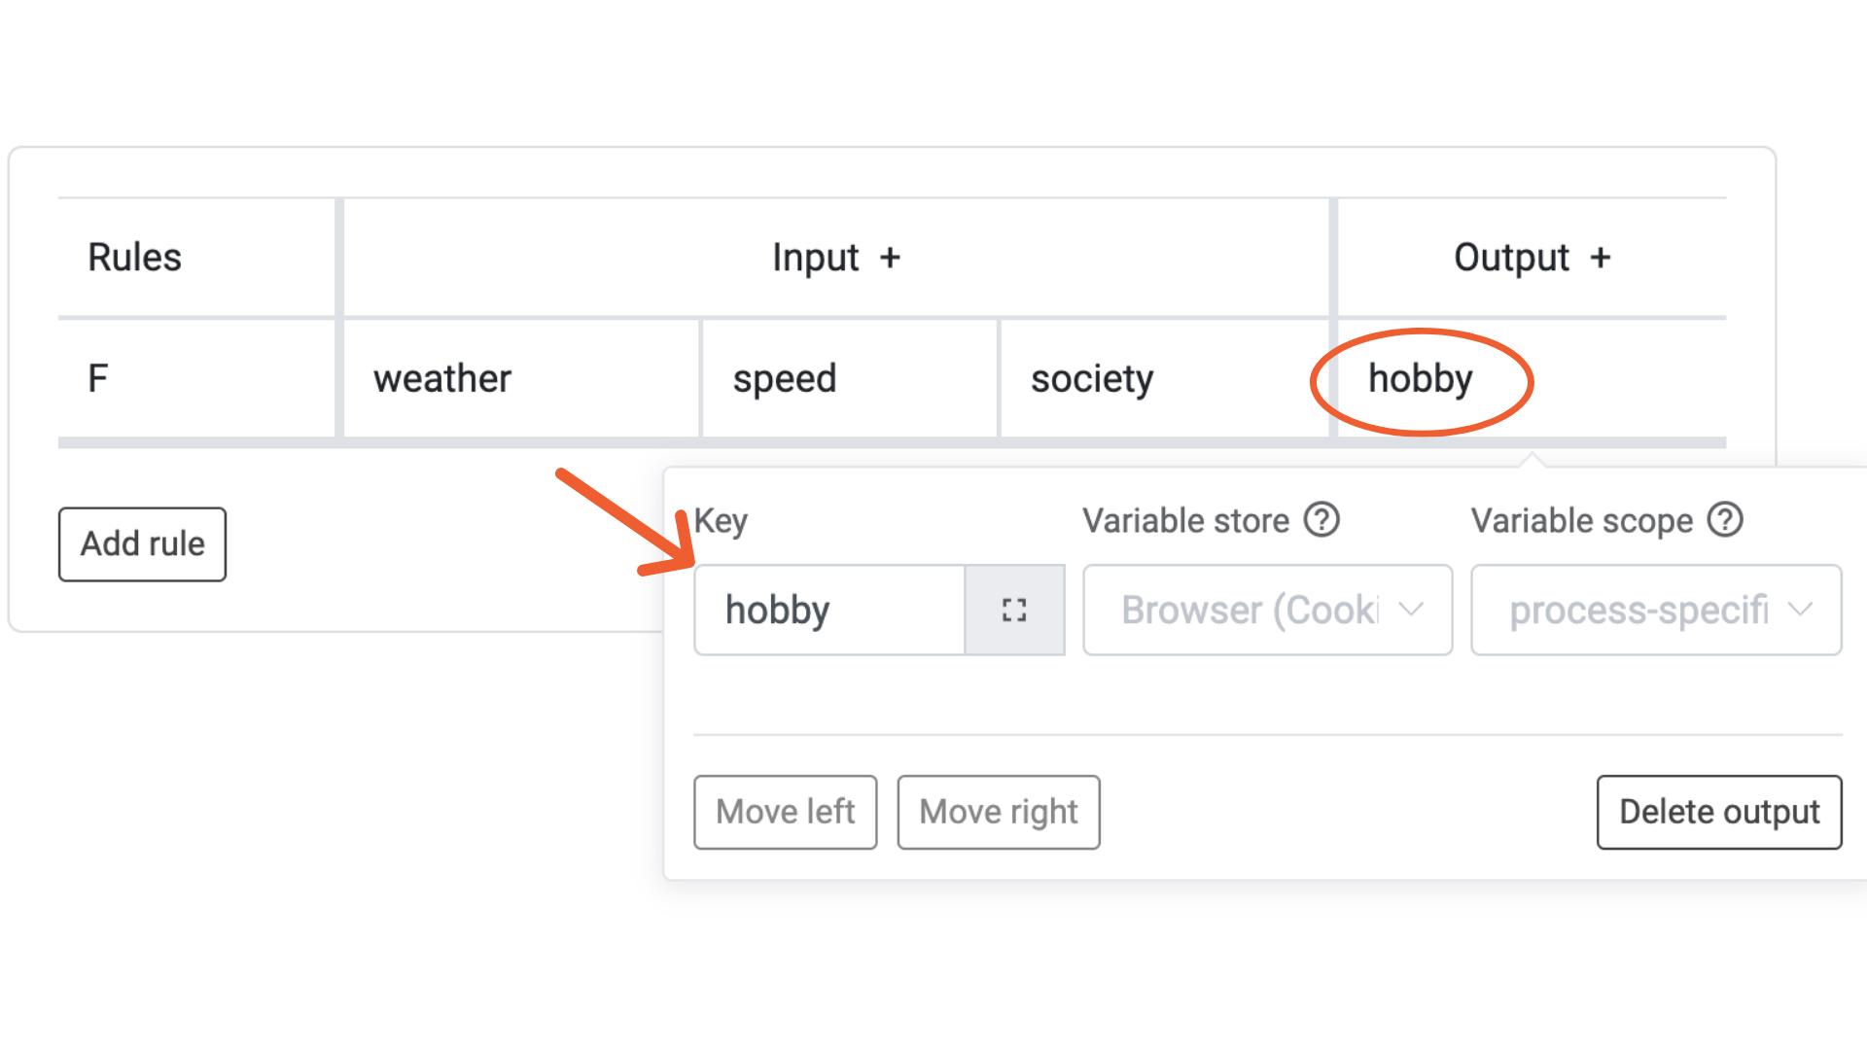Click the Add rule button
Image resolution: width=1867 pixels, height=1050 pixels.
142,544
